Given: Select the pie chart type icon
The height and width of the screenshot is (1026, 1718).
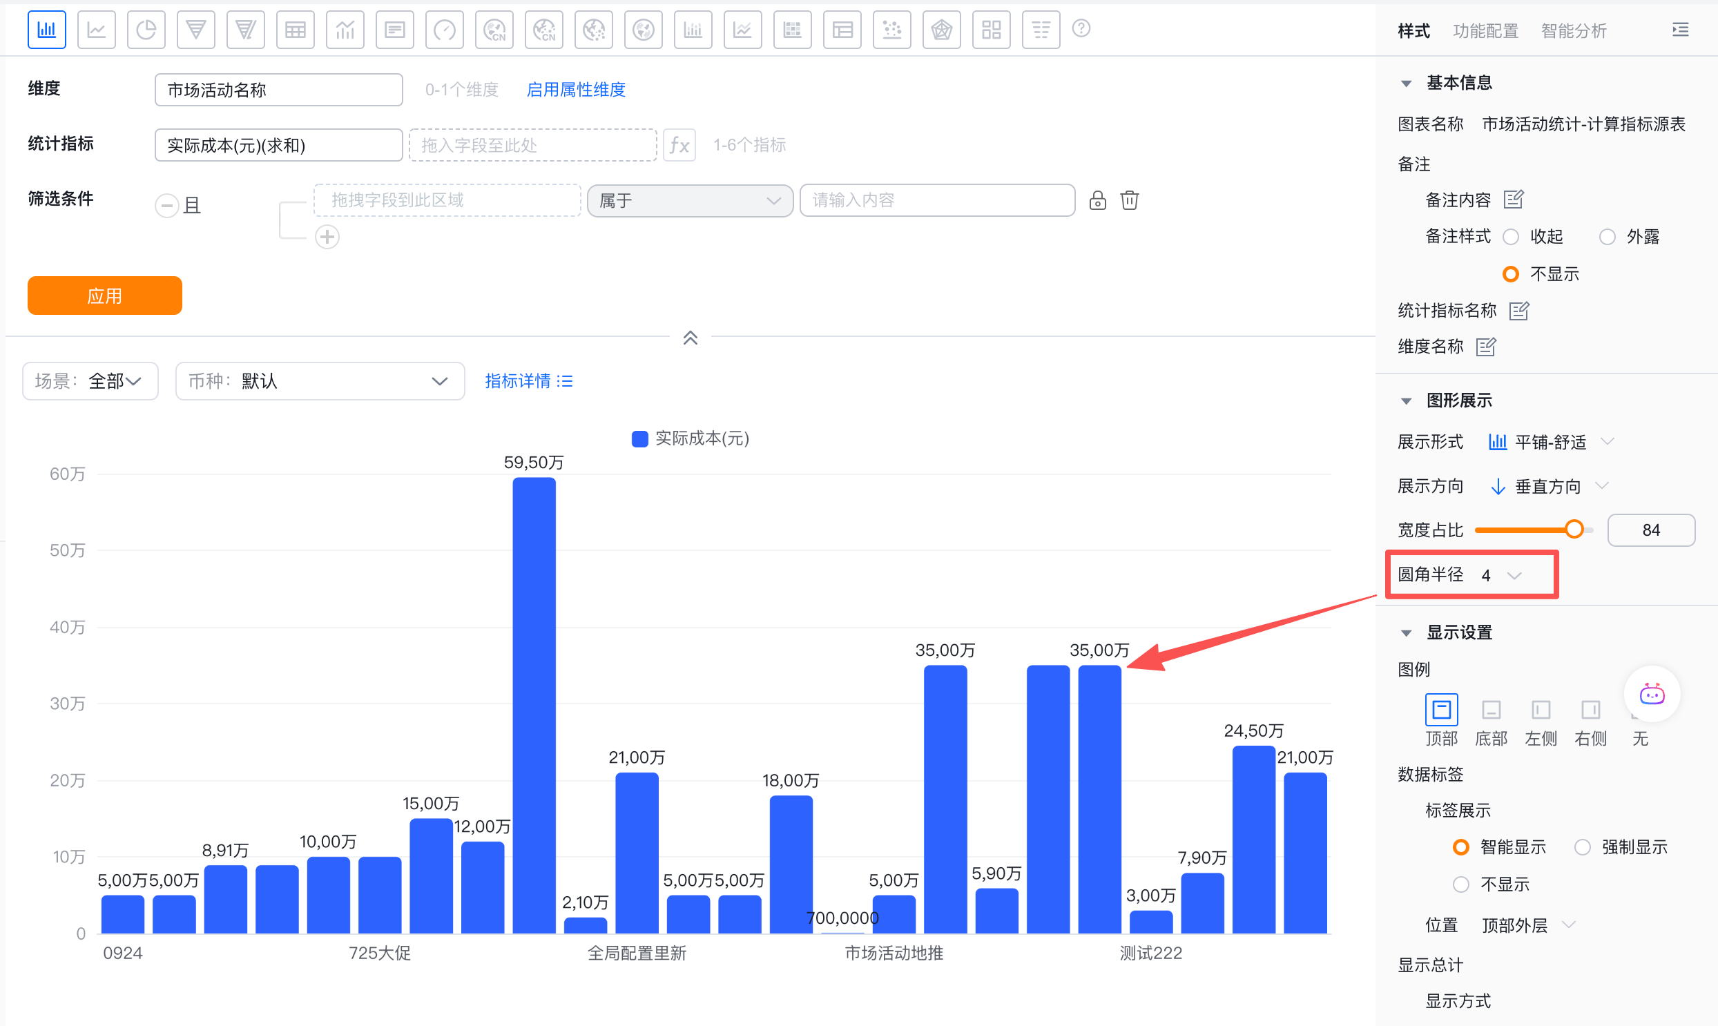Looking at the screenshot, I should pyautogui.click(x=146, y=29).
